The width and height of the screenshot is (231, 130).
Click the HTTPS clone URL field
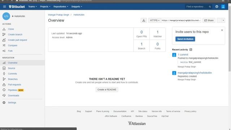181,20
